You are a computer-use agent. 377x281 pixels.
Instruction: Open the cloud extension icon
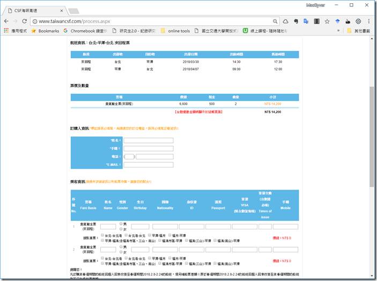285,21
